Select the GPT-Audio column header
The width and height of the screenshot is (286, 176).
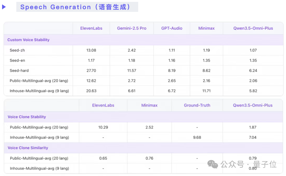(x=172, y=28)
